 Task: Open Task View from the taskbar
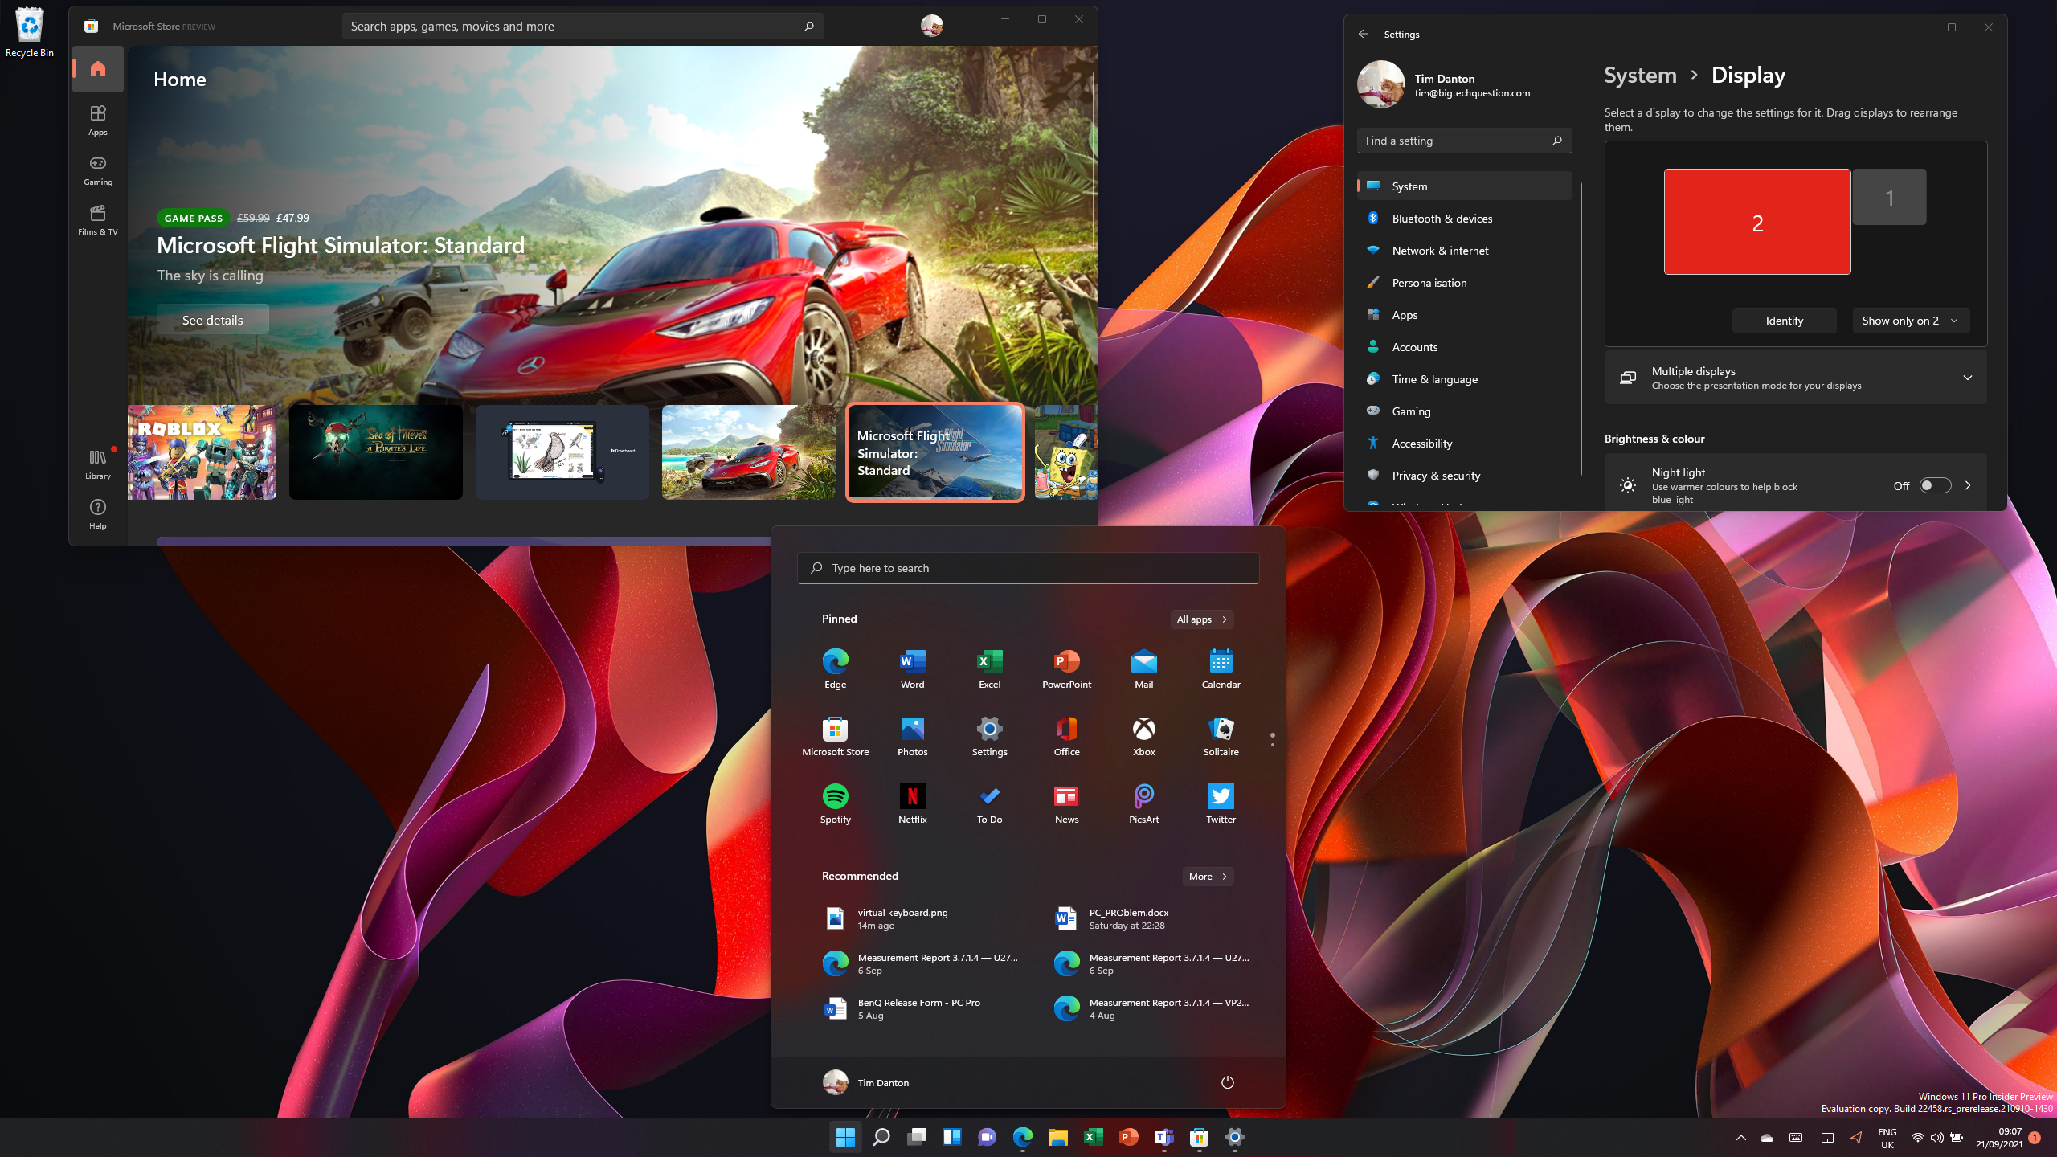pyautogui.click(x=915, y=1137)
